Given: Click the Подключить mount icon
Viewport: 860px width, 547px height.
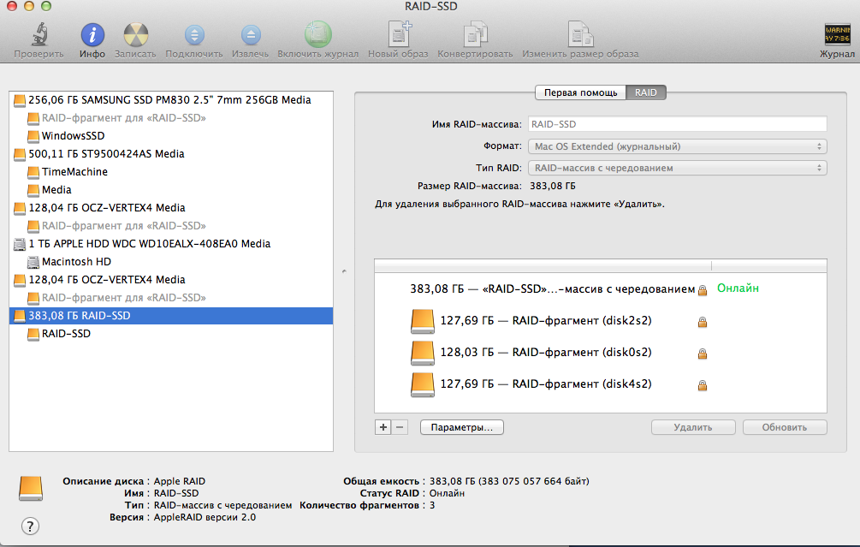Looking at the screenshot, I should tap(194, 35).
